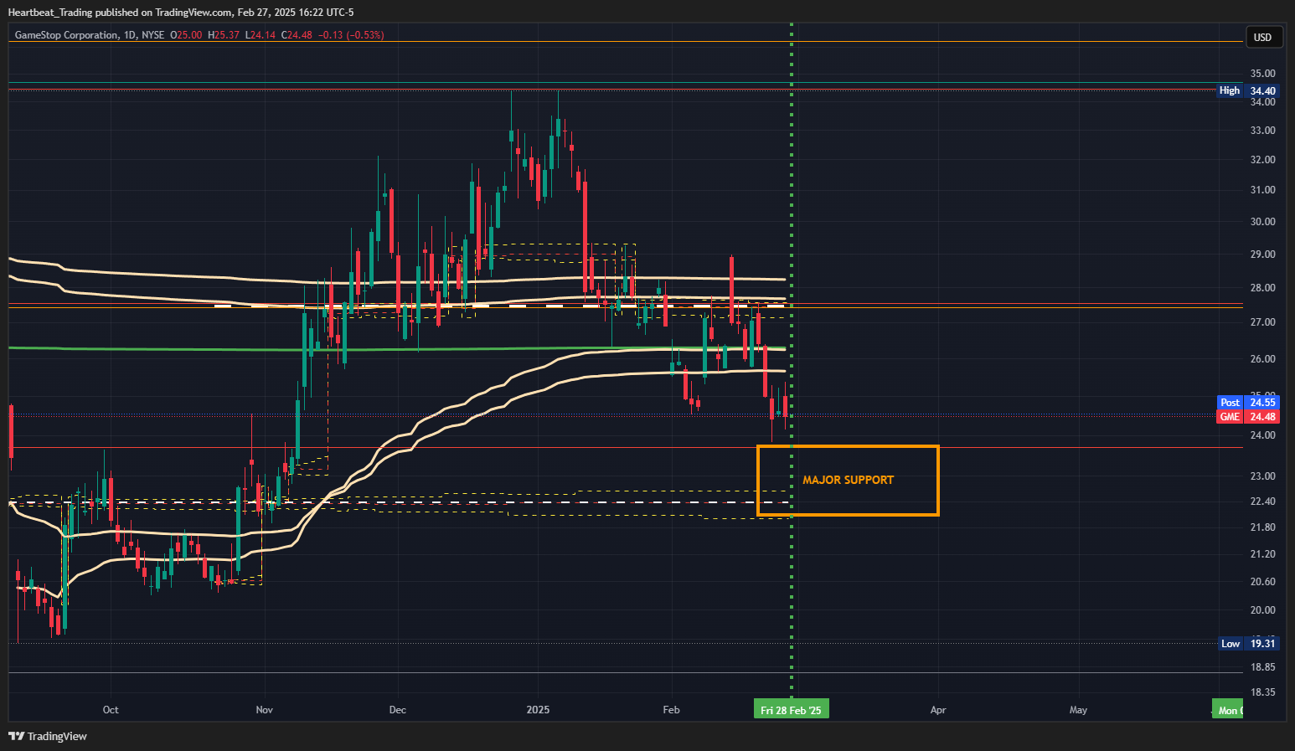Click the 20.00 price axis label
Image resolution: width=1295 pixels, height=751 pixels.
(1262, 610)
